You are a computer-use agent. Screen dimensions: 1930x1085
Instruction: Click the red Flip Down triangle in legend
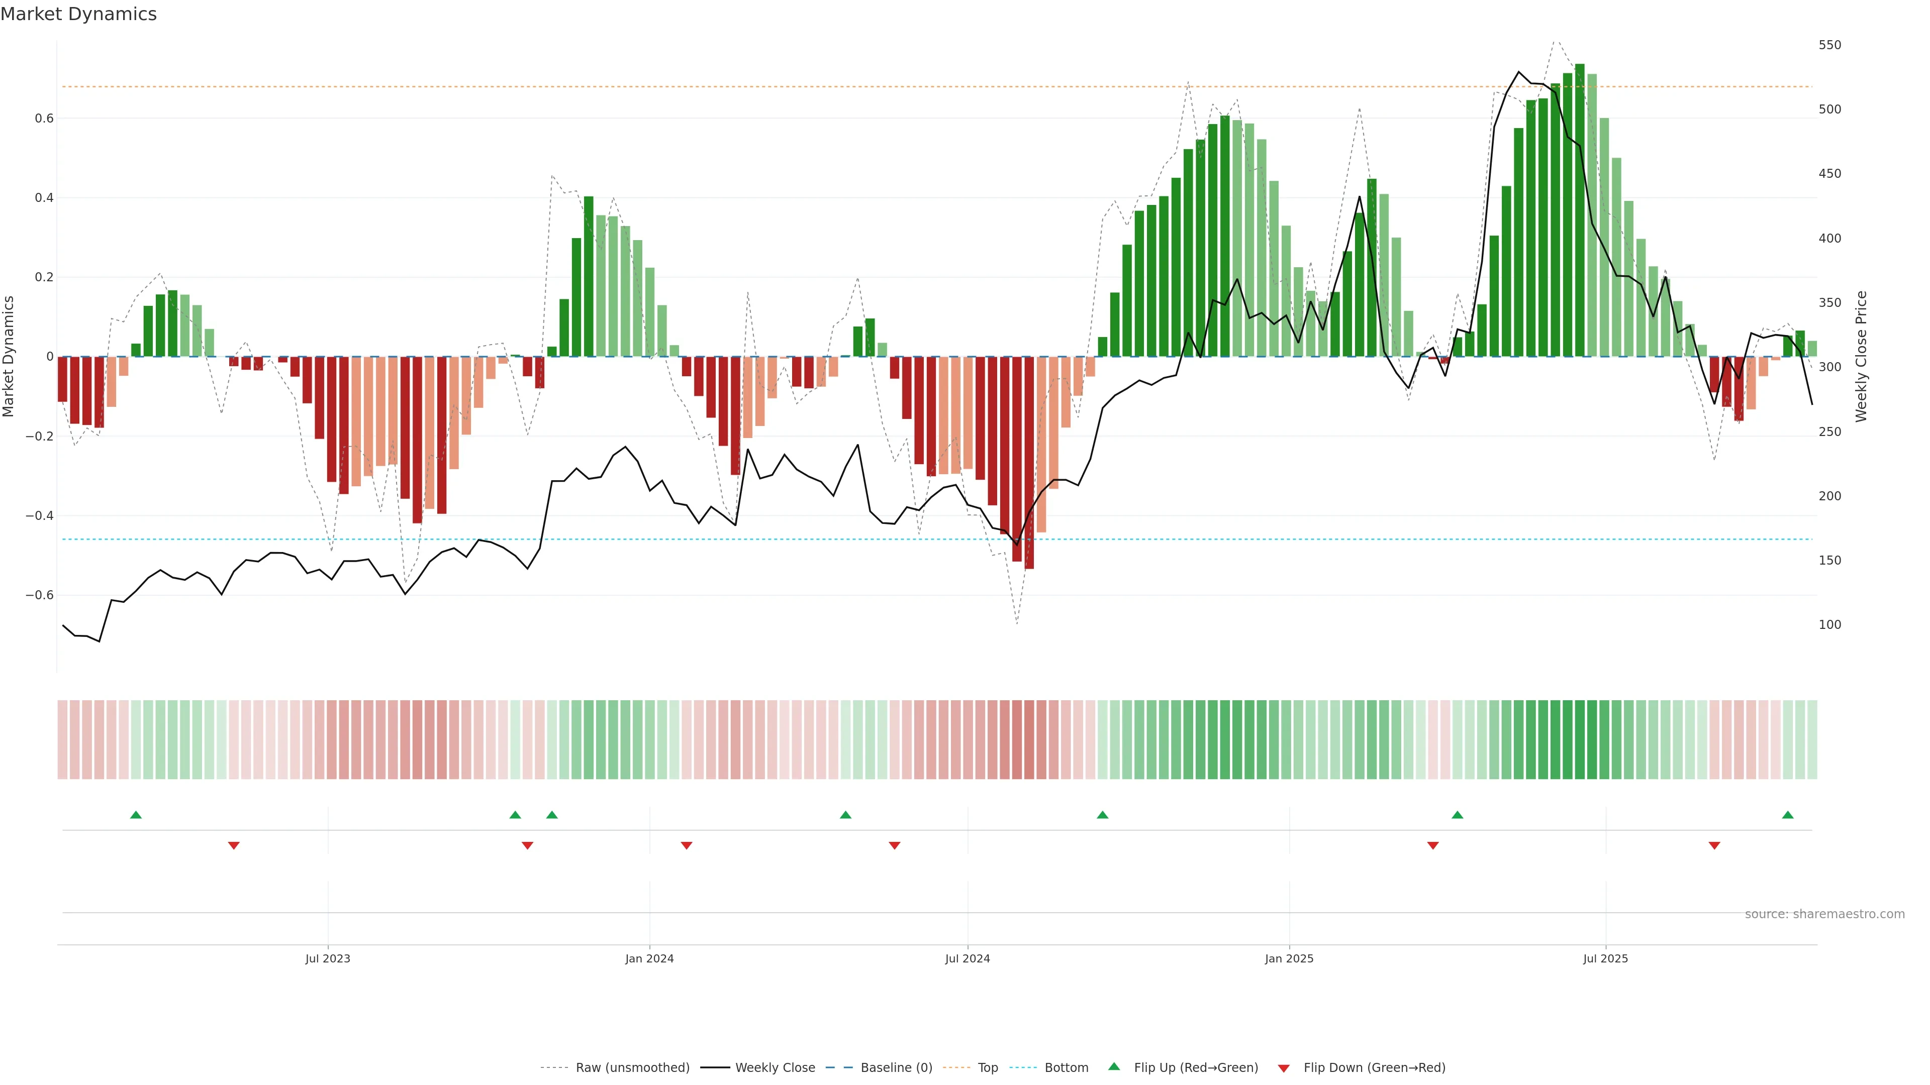[x=1284, y=1068]
